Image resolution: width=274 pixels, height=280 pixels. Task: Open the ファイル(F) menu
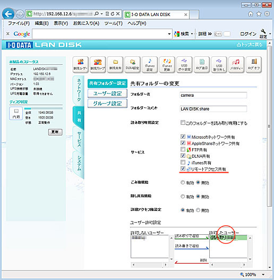(x=19, y=23)
